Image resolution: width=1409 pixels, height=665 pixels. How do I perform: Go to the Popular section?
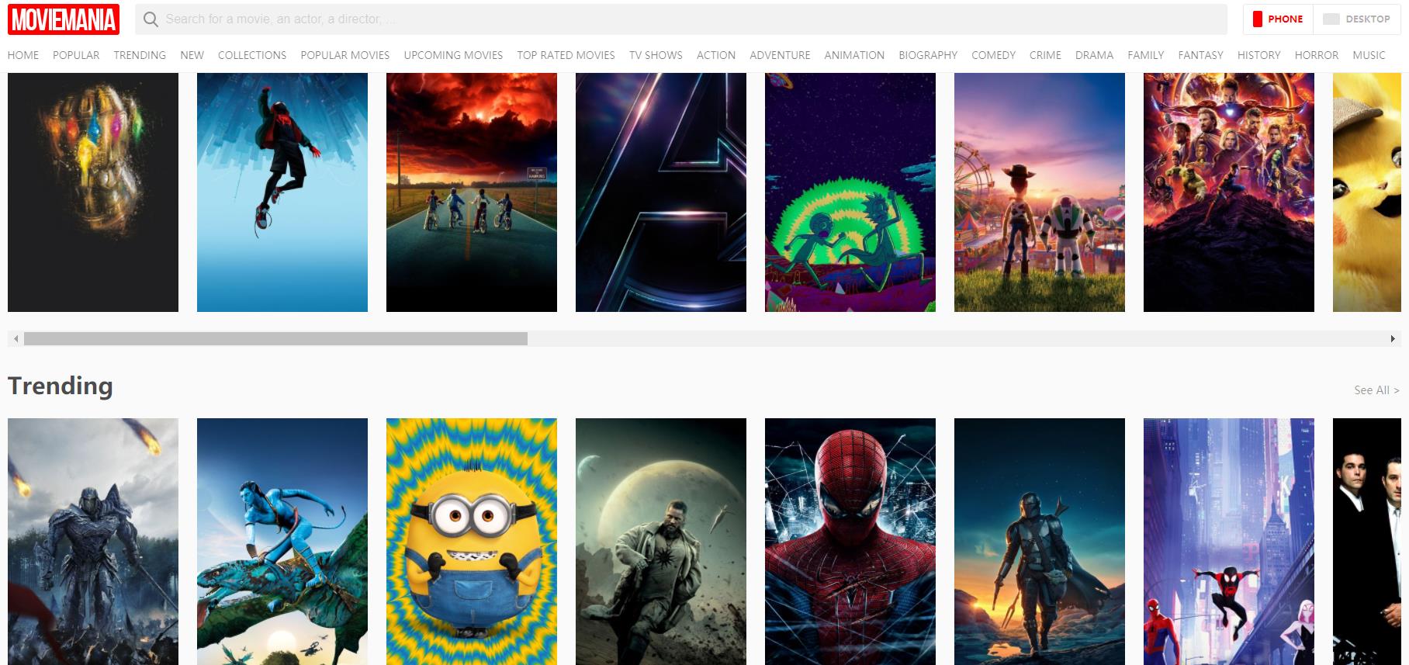[x=76, y=55]
